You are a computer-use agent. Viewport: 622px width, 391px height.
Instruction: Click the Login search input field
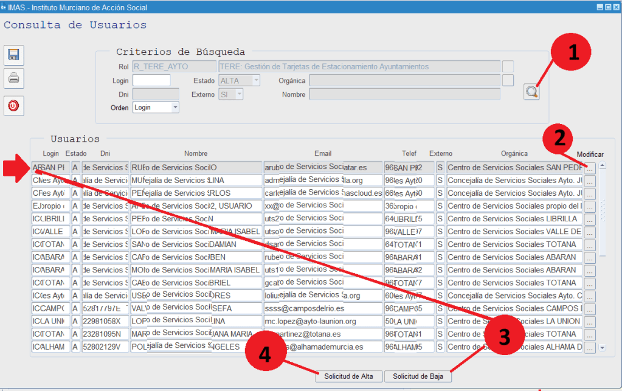[x=151, y=80]
